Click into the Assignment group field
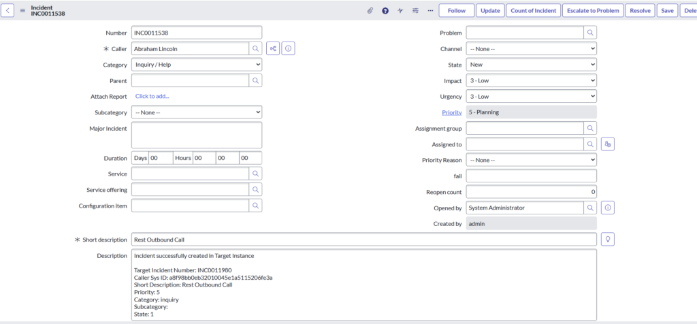 (x=524, y=128)
